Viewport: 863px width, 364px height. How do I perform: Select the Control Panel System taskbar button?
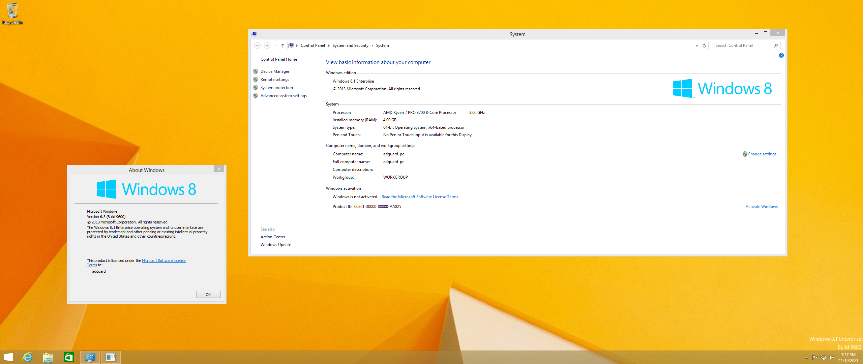[x=90, y=357]
